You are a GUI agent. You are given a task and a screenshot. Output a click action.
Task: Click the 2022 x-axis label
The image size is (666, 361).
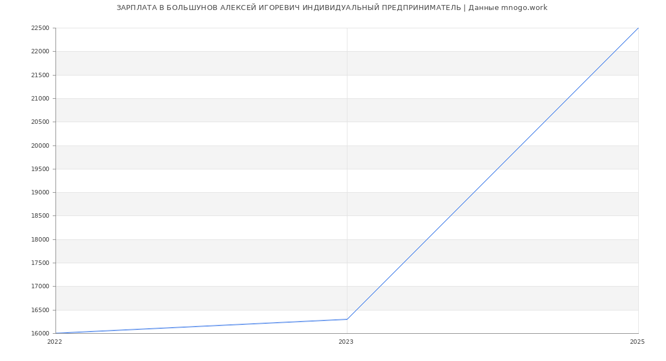[x=54, y=342]
